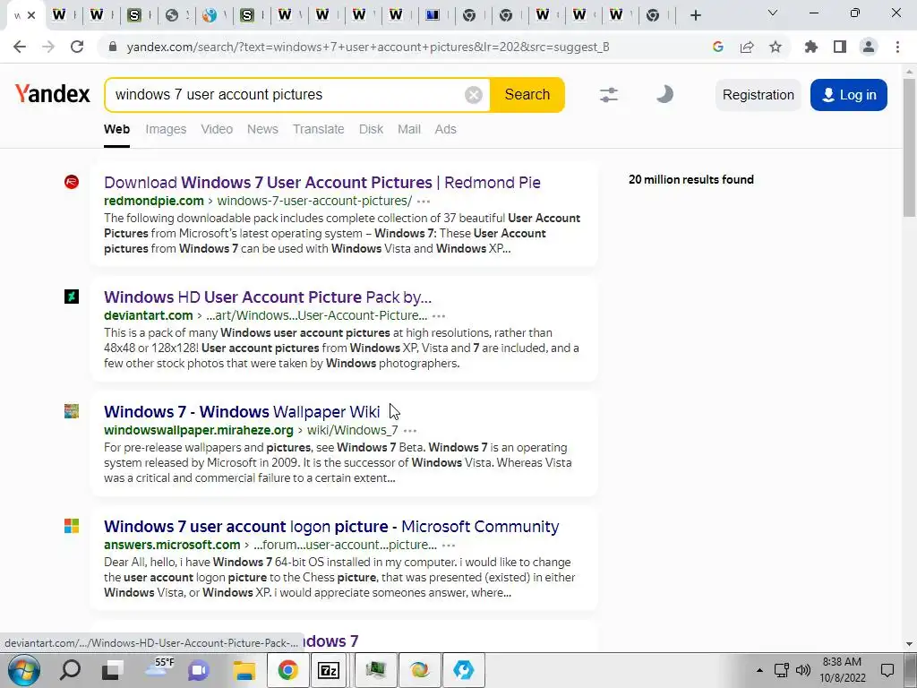Open the Mail tab
This screenshot has height=688, width=917.
pos(408,129)
